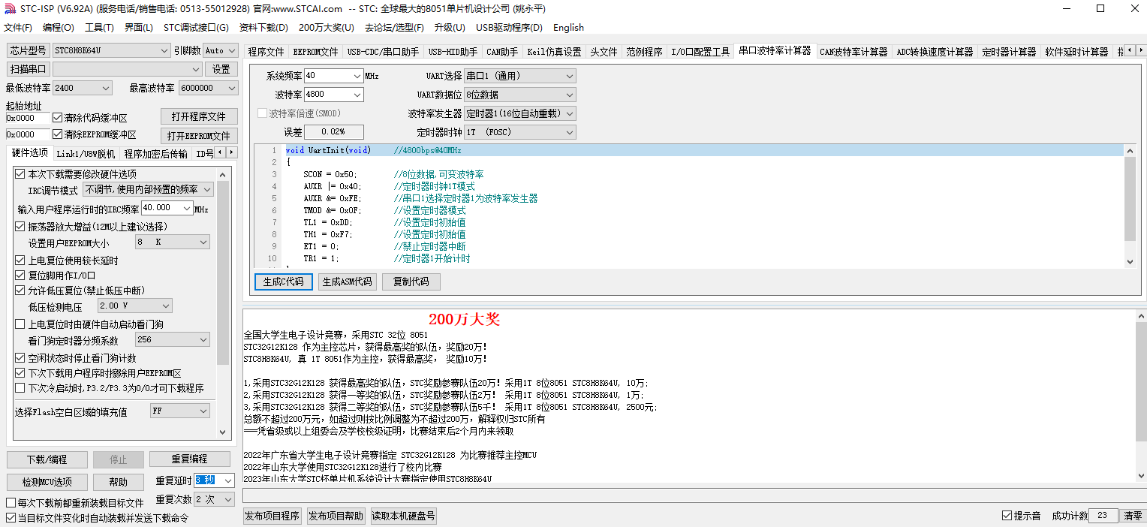Open the chip model STC8H8K64U dropdown
Image resolution: width=1147 pixels, height=527 pixels.
(112, 50)
